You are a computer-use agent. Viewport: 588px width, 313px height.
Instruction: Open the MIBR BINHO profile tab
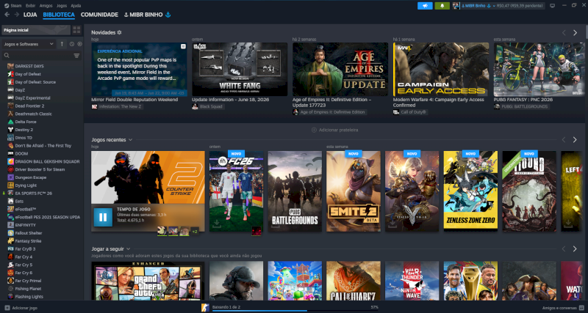147,15
